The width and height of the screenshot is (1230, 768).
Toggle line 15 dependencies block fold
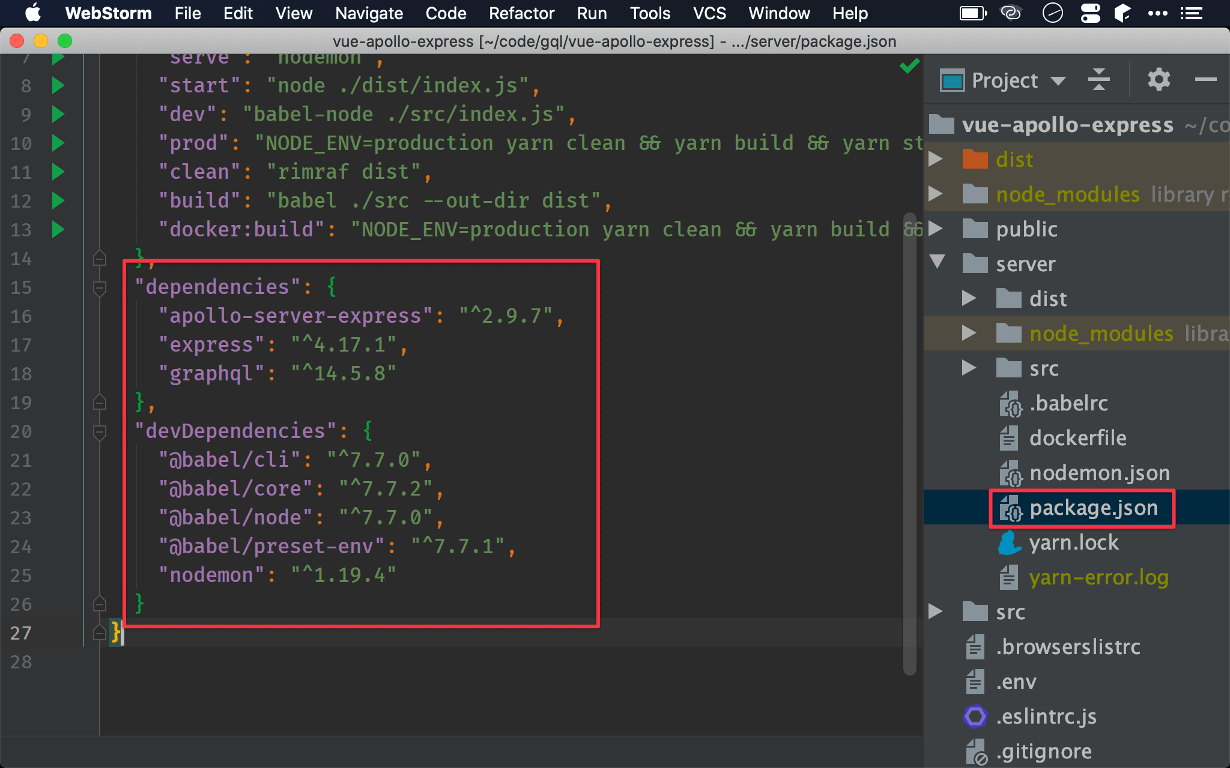[x=100, y=285]
